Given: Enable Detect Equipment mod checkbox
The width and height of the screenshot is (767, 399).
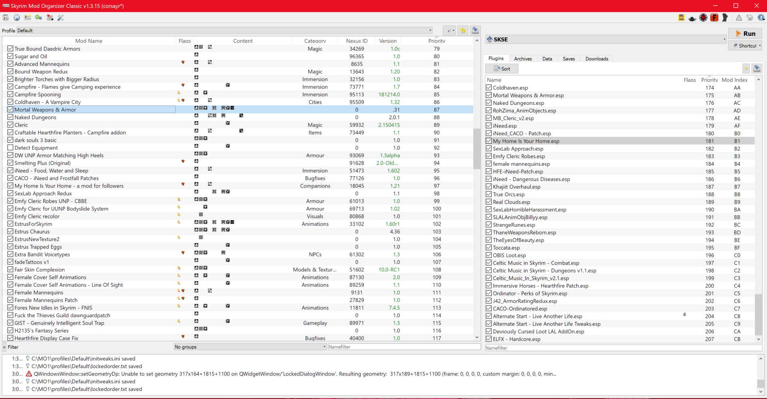Looking at the screenshot, I should pyautogui.click(x=10, y=147).
